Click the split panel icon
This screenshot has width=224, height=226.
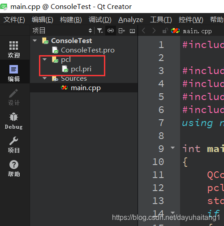121,31
